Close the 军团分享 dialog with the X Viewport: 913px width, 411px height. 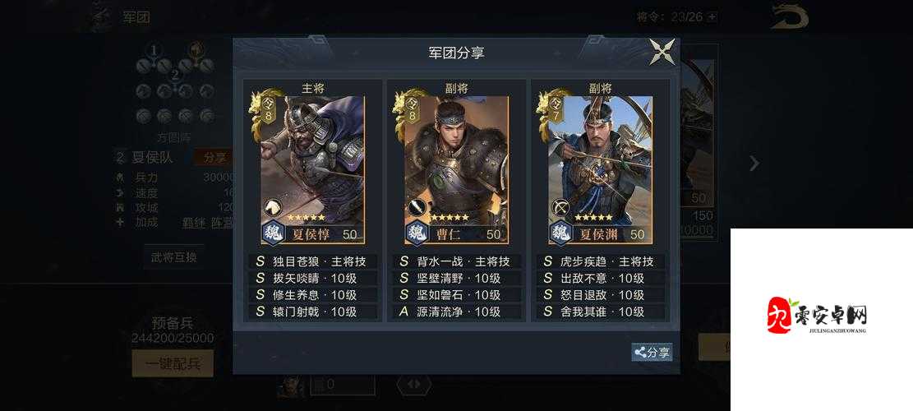pos(662,52)
